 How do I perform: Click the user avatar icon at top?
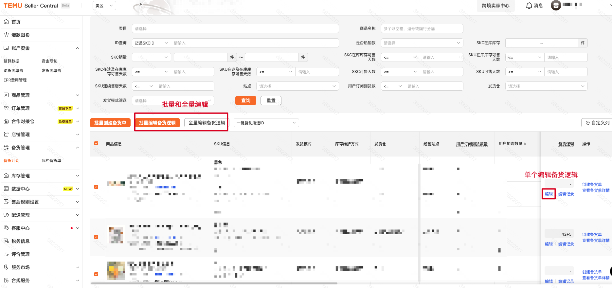[556, 5]
